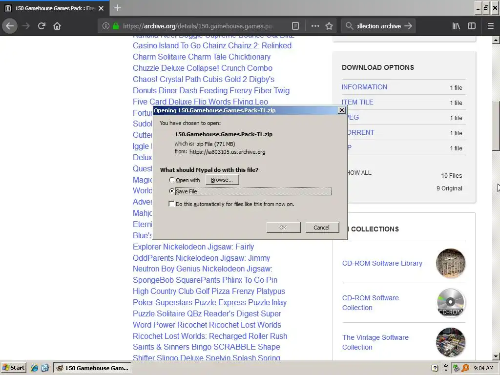The width and height of the screenshot is (500, 375).
Task: Click the vertical scrollbar thumb
Action: pyautogui.click(x=496, y=125)
